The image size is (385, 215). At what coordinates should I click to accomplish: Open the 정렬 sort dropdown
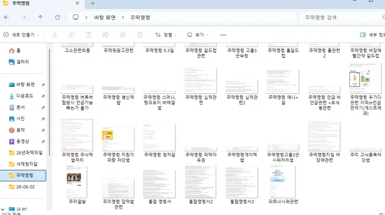tap(166, 35)
